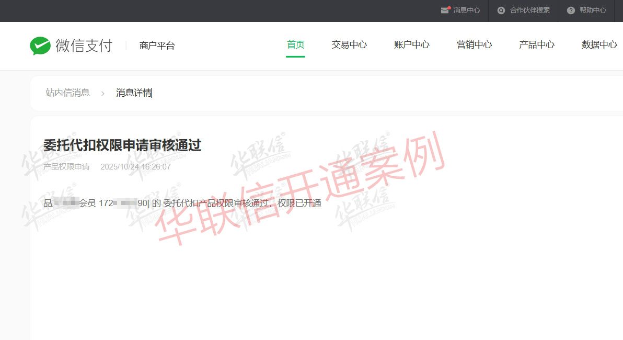623x340 pixels.
Task: Click the 产品权限申请 category label
Action: [x=66, y=167]
